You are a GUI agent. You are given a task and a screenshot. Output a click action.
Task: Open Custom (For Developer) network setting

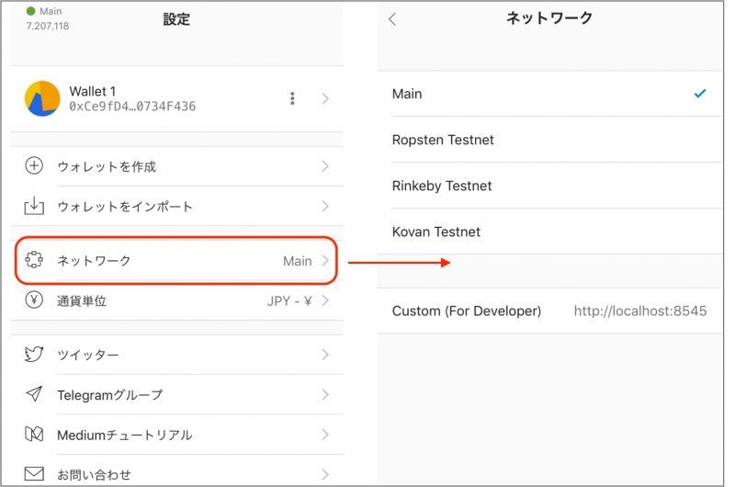pyautogui.click(x=549, y=311)
